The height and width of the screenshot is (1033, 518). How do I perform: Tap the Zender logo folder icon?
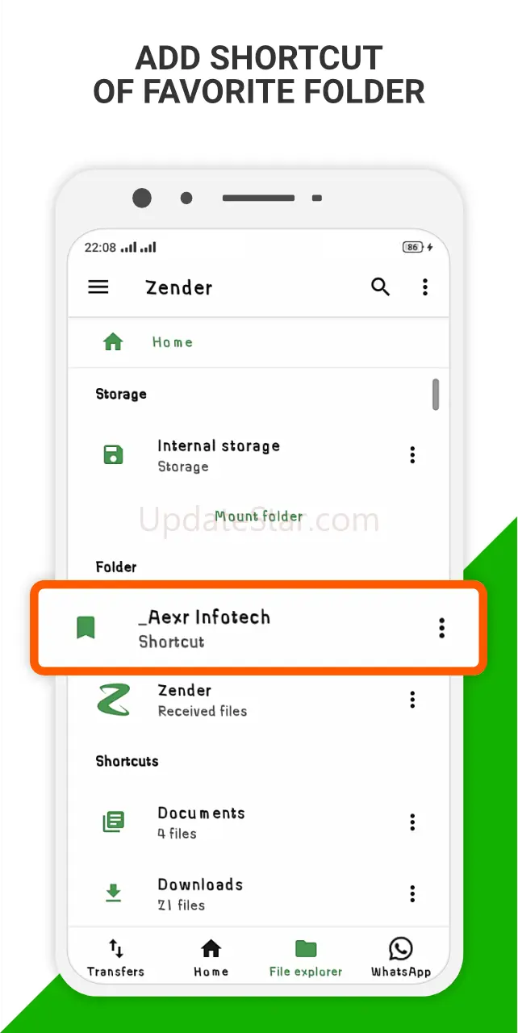114,700
